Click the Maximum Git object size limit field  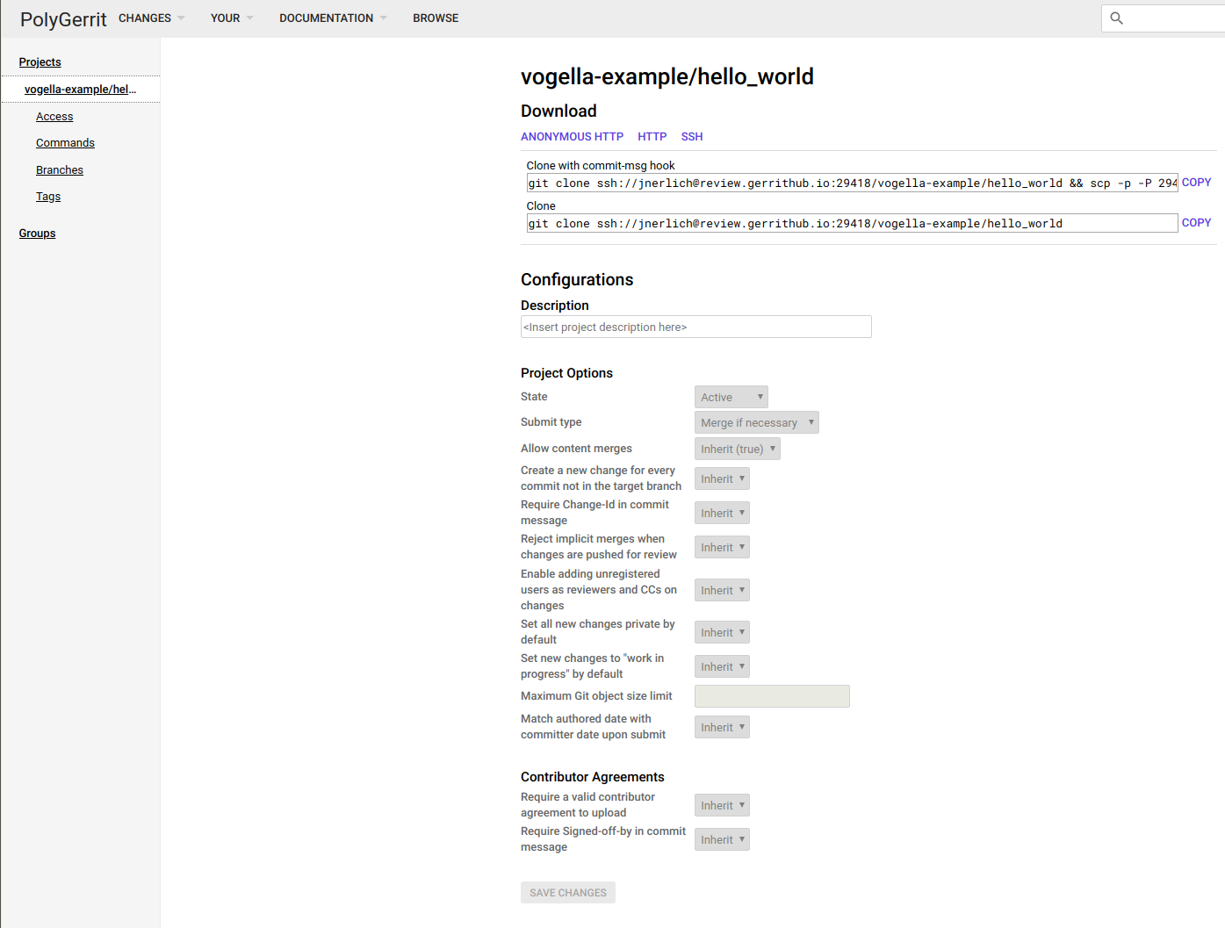tap(771, 696)
